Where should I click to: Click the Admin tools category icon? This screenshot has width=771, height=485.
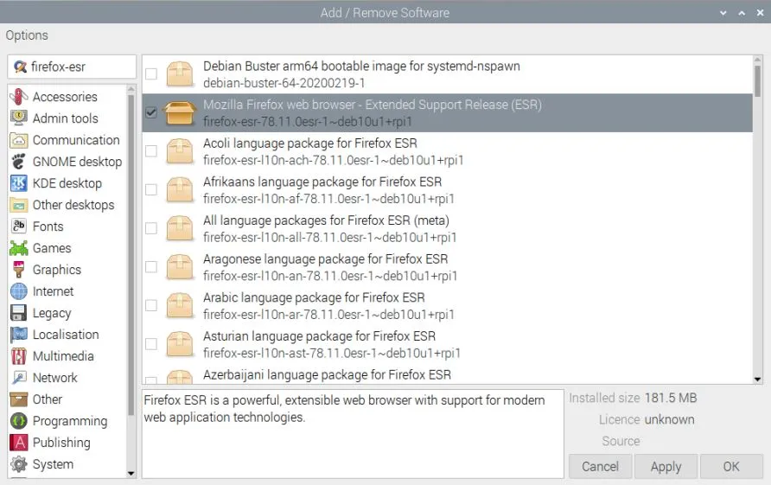(x=19, y=118)
